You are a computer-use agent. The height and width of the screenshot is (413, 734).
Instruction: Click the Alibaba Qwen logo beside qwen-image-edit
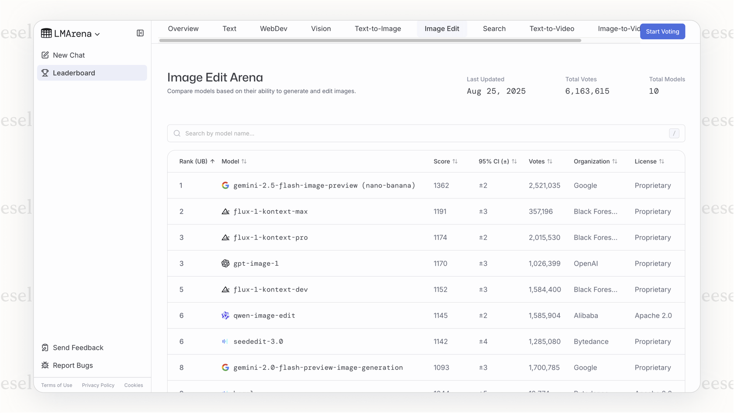tap(225, 316)
